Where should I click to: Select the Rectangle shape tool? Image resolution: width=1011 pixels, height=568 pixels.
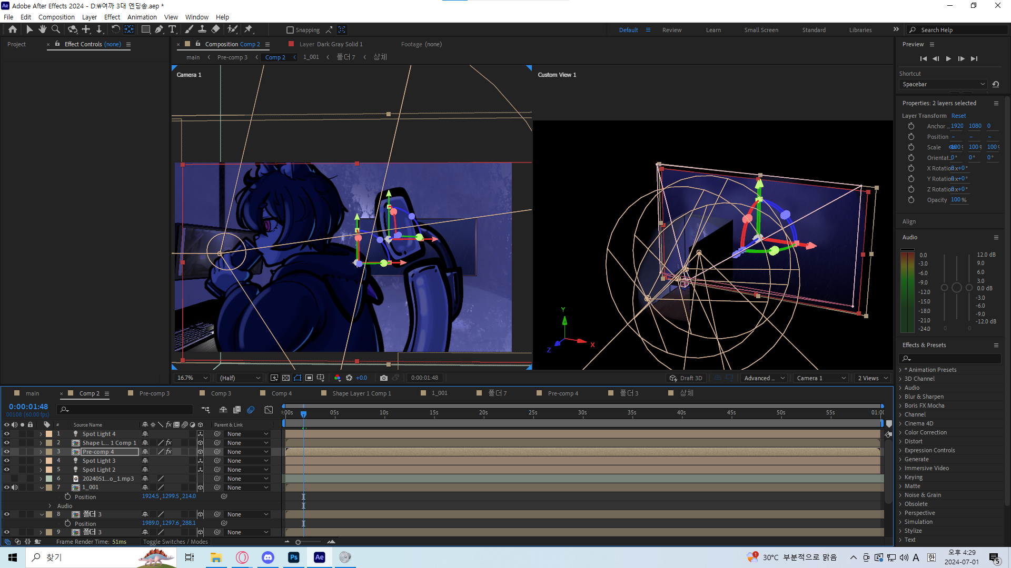pyautogui.click(x=146, y=29)
